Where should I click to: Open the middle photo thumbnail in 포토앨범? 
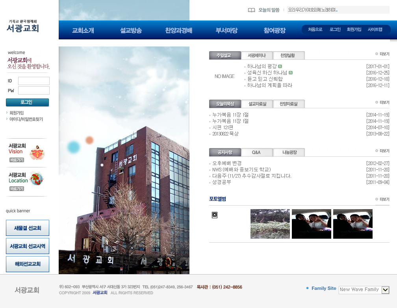click(311, 224)
